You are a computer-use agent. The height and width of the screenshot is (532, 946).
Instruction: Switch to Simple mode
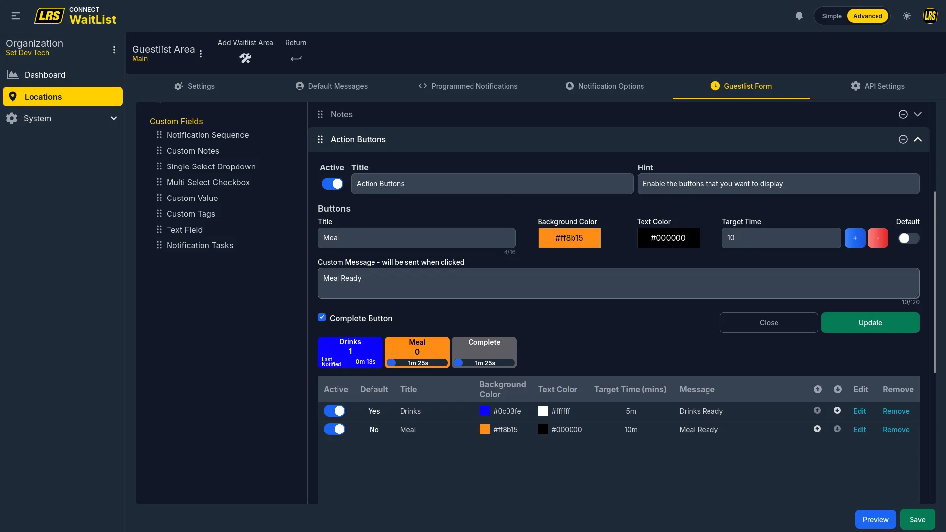(832, 16)
